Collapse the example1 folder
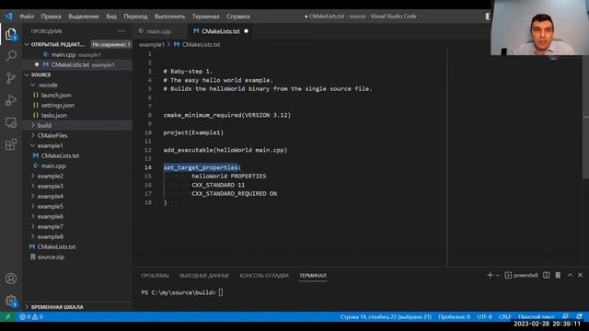 [33, 145]
